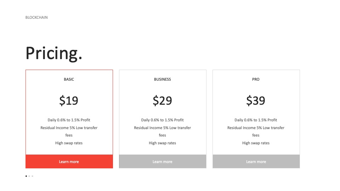Select the second carousel pagination dot

[29, 176]
